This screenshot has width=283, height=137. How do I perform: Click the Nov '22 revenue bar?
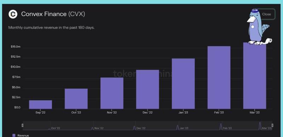(x=112, y=93)
